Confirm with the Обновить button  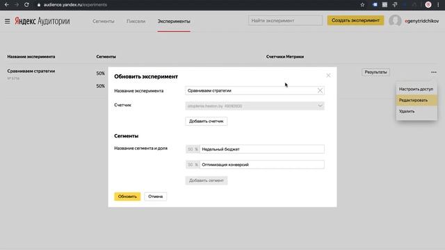(127, 197)
